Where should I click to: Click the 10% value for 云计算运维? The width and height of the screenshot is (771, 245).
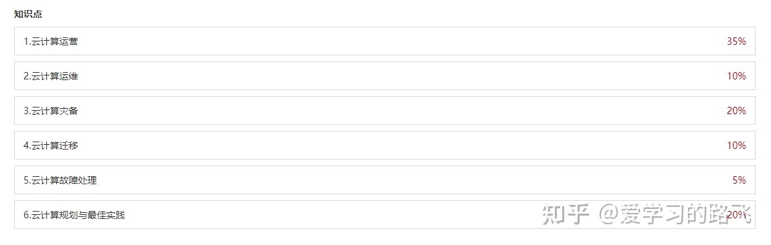point(736,77)
